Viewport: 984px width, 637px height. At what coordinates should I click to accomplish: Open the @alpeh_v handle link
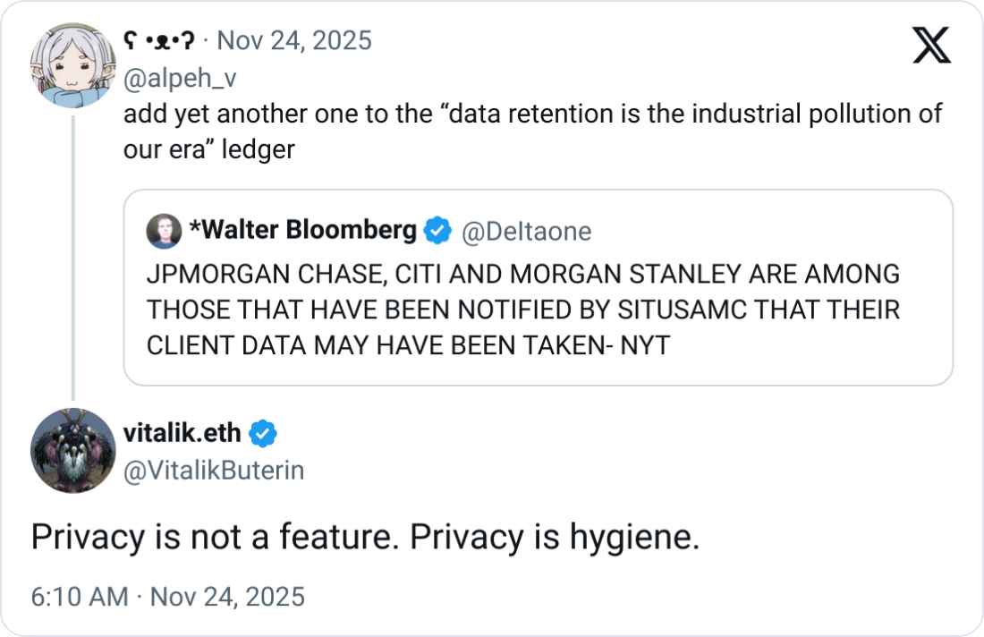click(180, 79)
